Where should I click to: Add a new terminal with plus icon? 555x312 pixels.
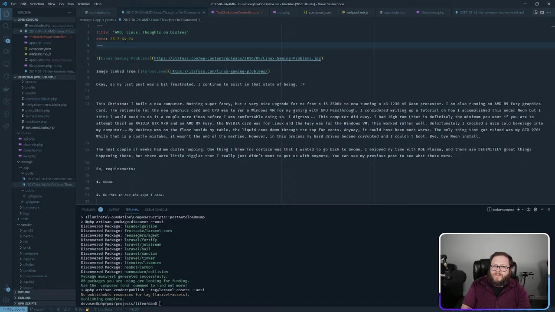point(518,209)
